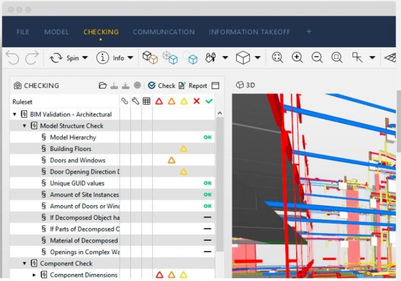Image resolution: width=401 pixels, height=281 pixels.
Task: Toggle the red X rejected filter
Action: [x=196, y=101]
